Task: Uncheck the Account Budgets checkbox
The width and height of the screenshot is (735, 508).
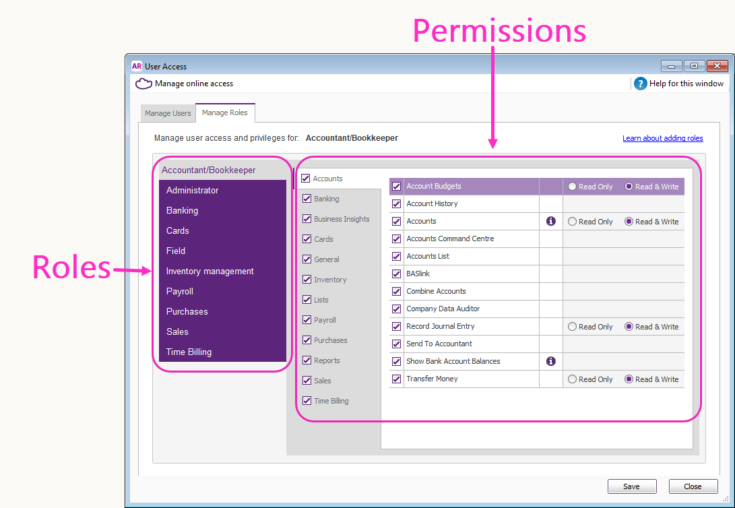Action: coord(397,187)
